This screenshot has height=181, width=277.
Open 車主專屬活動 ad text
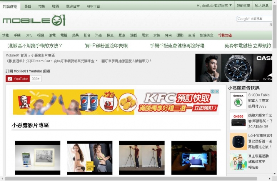[x=259, y=162]
